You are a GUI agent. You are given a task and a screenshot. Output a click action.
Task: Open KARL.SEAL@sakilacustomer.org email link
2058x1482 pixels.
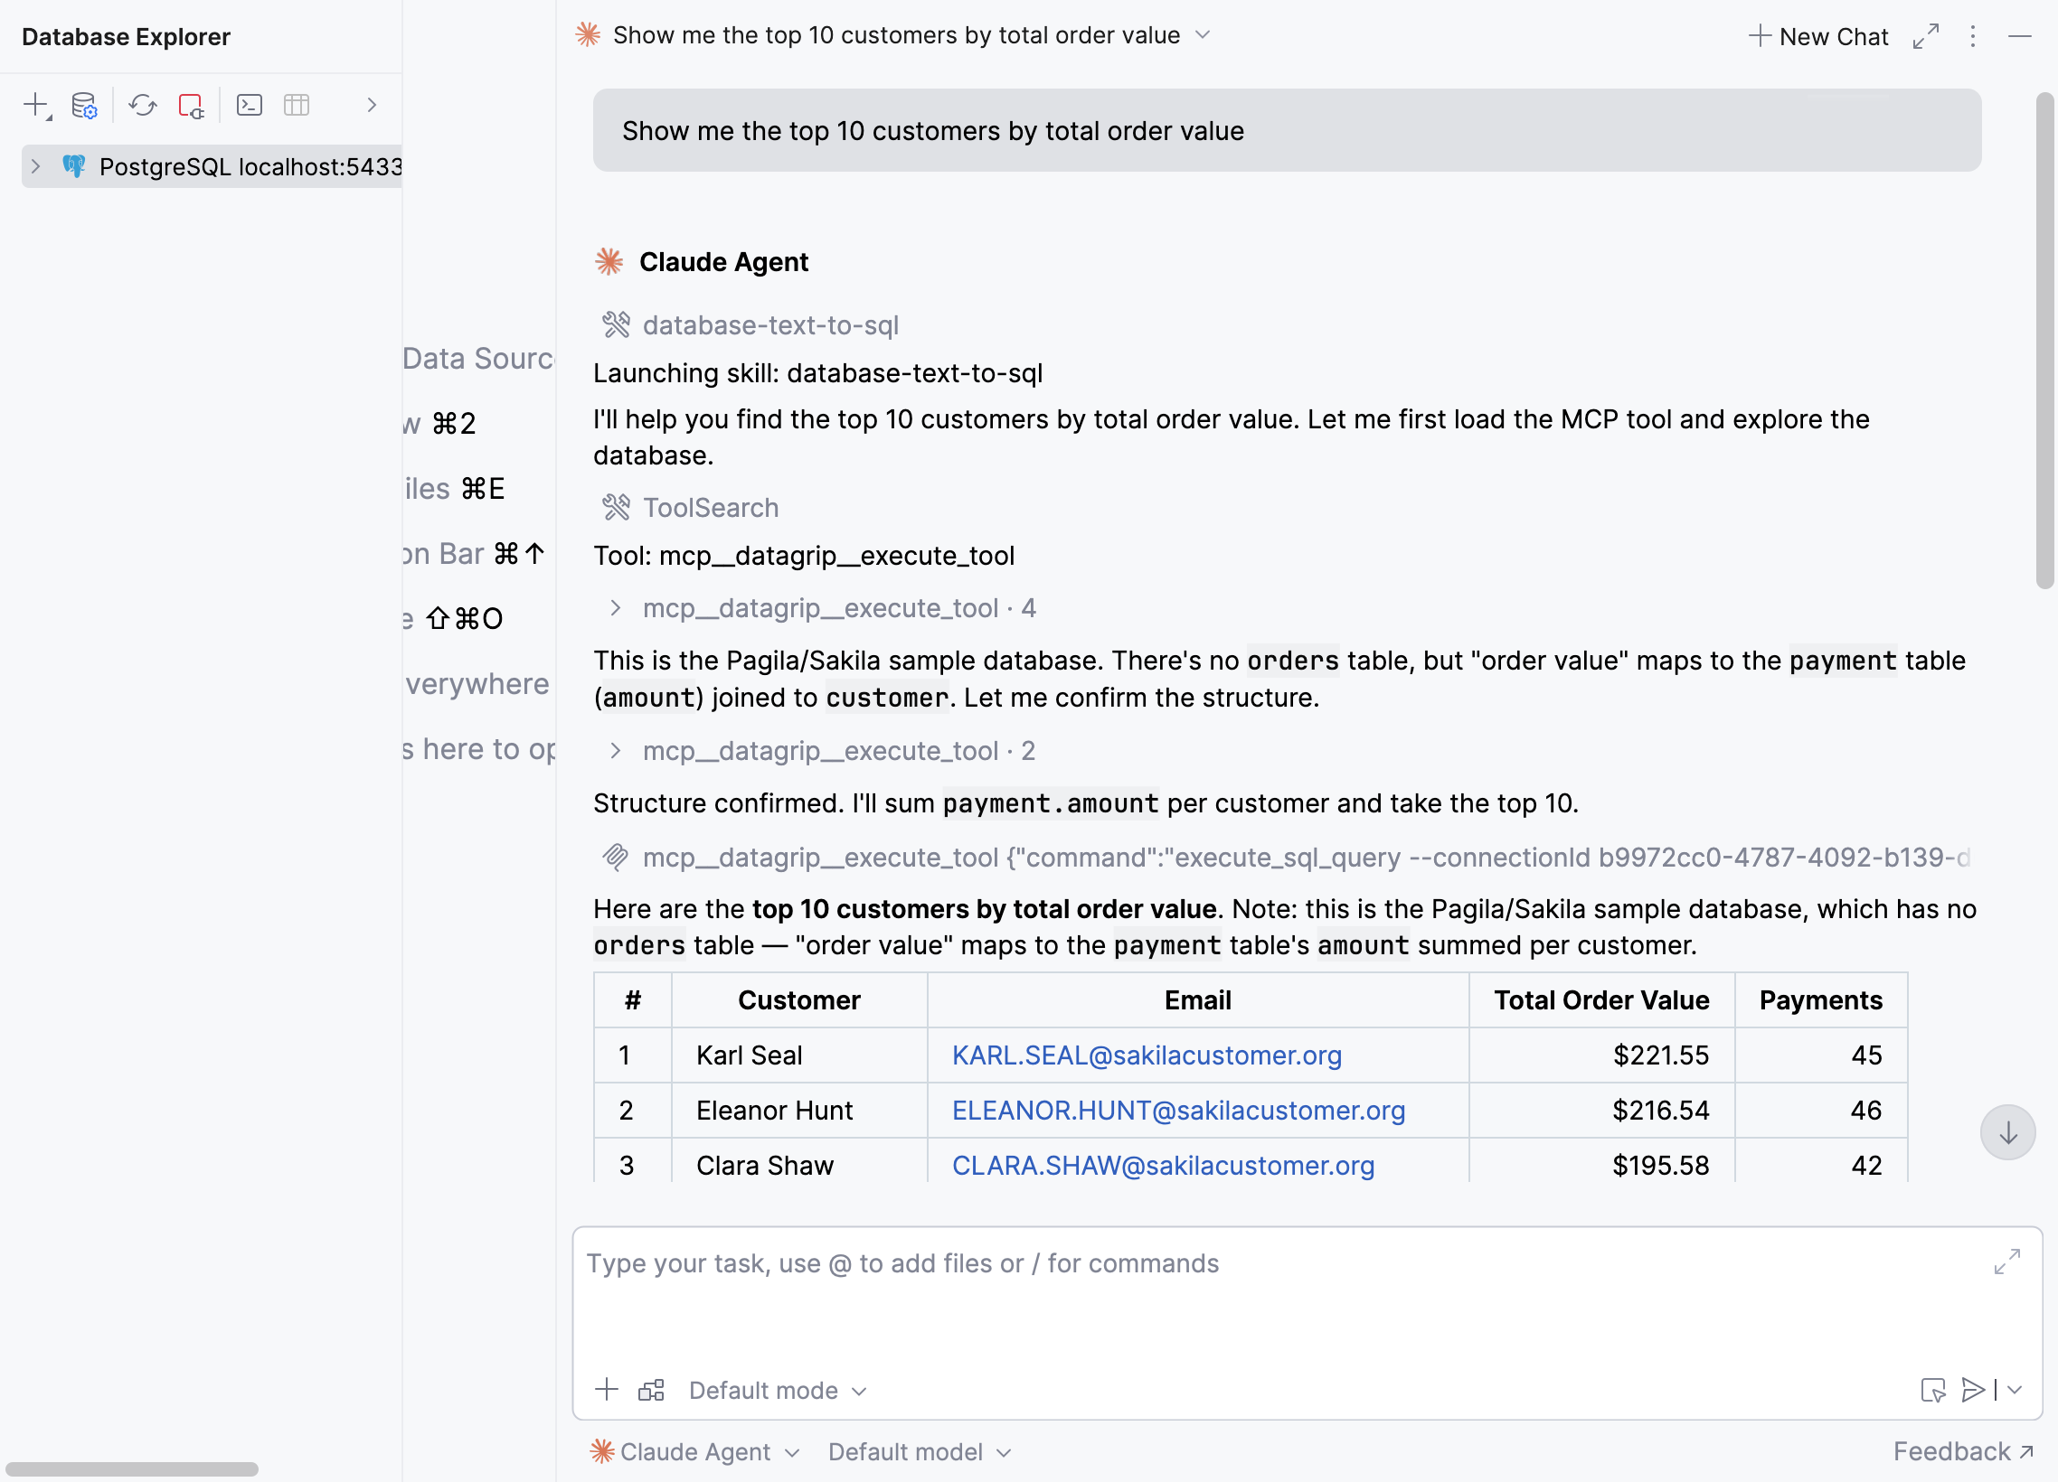tap(1147, 1055)
